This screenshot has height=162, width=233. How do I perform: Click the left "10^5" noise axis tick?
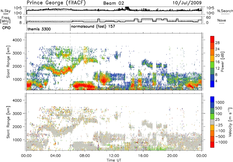coord(18,8)
